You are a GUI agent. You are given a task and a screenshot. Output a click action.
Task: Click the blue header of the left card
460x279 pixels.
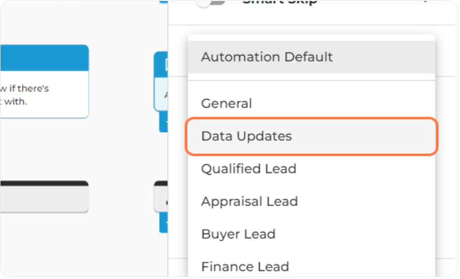(44, 58)
